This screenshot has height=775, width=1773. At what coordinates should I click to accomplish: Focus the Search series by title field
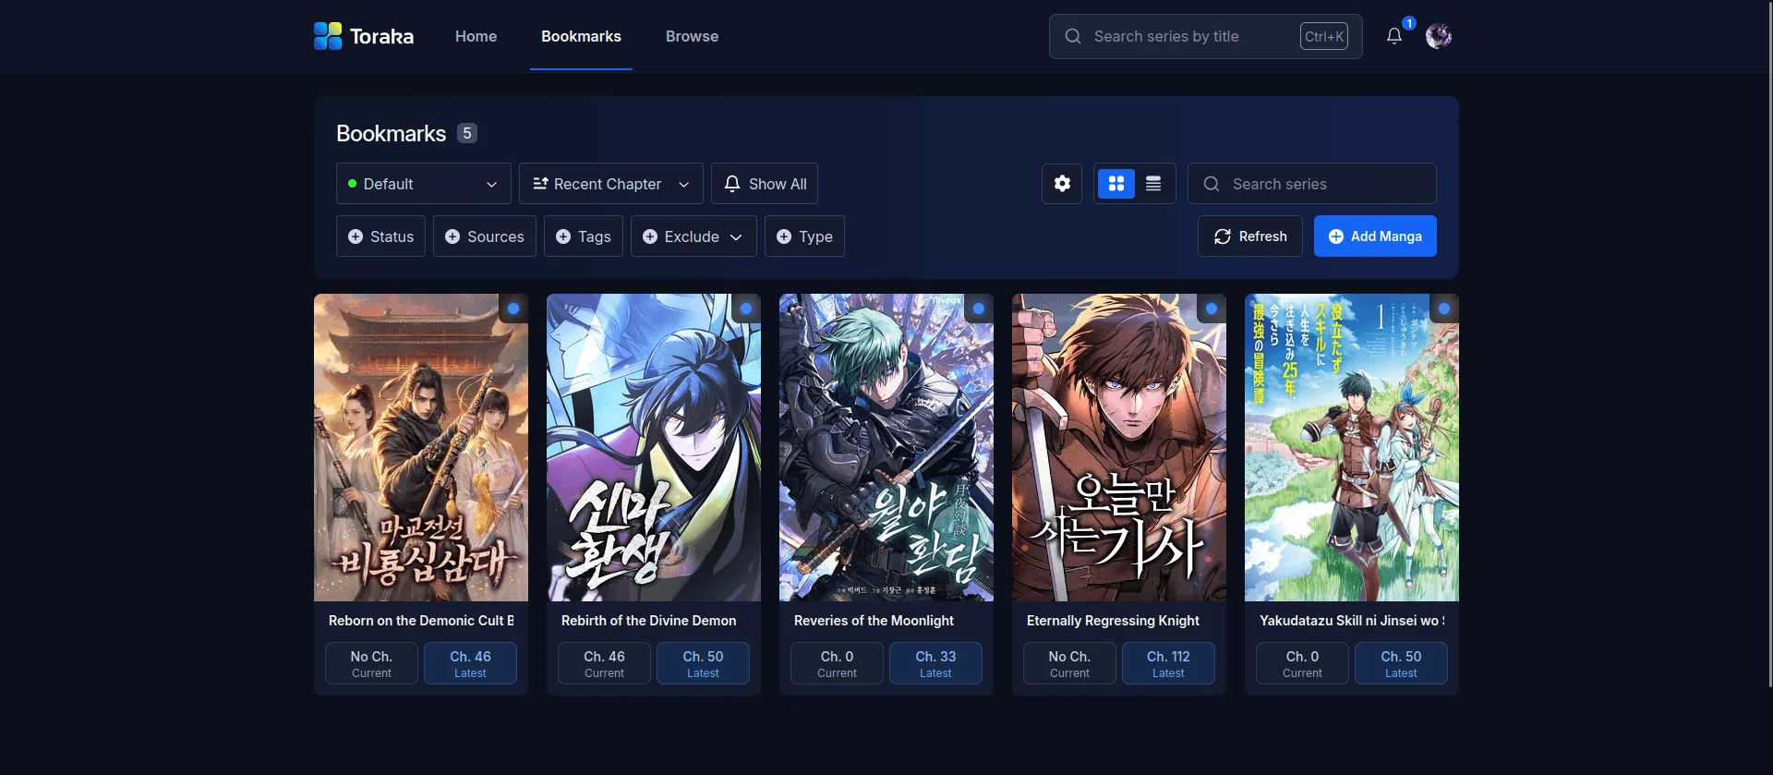(x=1205, y=36)
